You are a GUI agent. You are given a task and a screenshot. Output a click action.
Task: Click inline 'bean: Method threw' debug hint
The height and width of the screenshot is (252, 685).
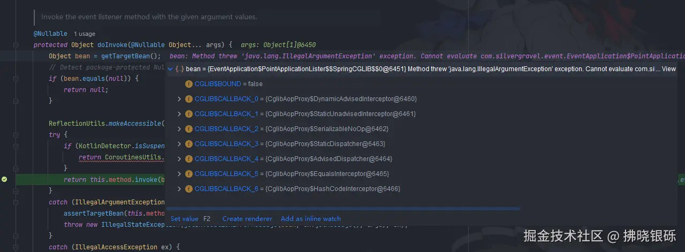click(x=427, y=56)
